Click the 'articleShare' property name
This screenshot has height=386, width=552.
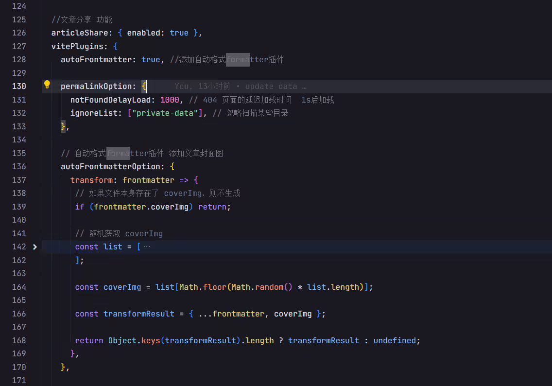(80, 33)
